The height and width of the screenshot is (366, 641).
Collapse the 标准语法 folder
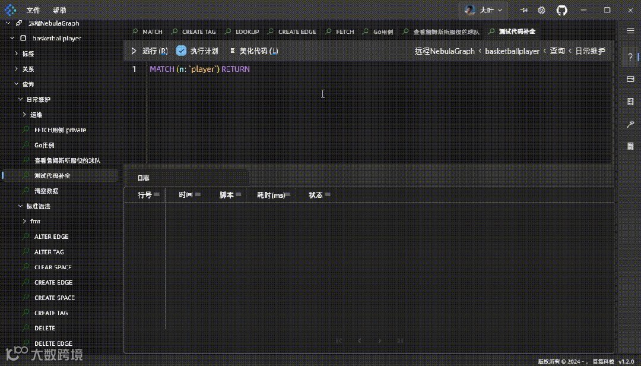(x=20, y=206)
